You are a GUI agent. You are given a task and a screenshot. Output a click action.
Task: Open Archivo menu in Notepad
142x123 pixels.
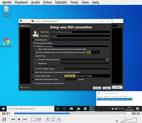(x=100, y=97)
